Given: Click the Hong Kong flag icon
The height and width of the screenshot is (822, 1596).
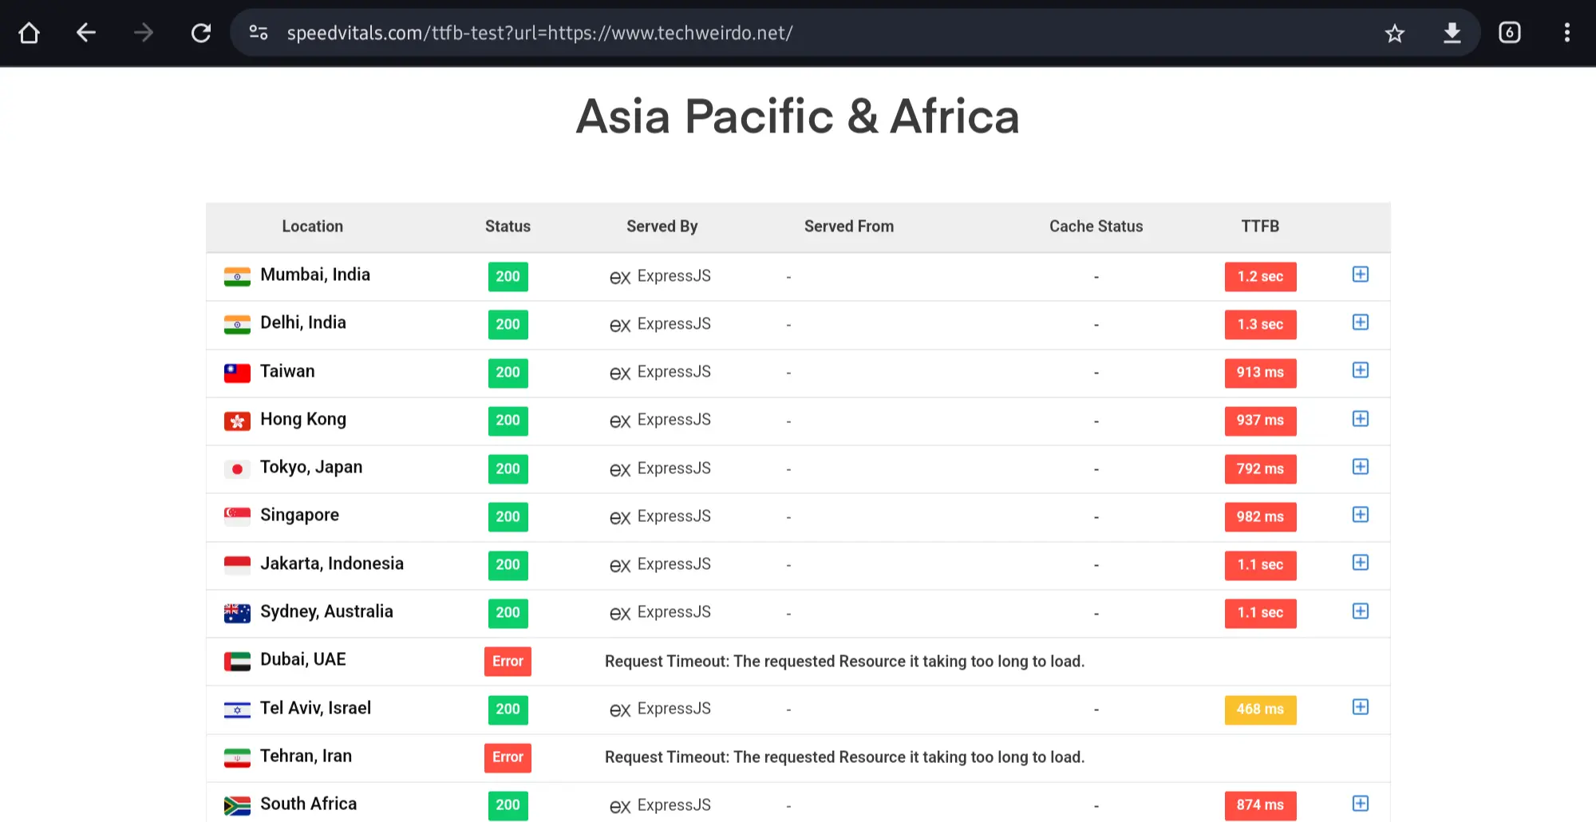Looking at the screenshot, I should (x=237, y=421).
